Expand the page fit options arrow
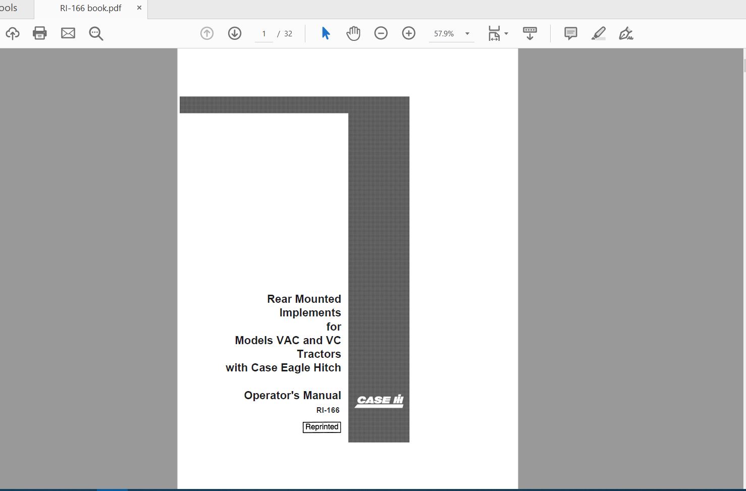The width and height of the screenshot is (746, 491). point(506,34)
